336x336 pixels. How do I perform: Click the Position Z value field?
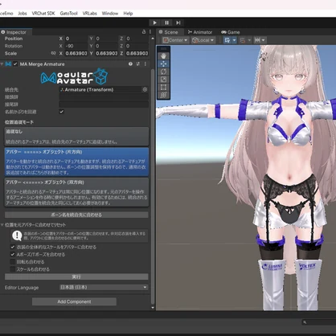point(137,39)
